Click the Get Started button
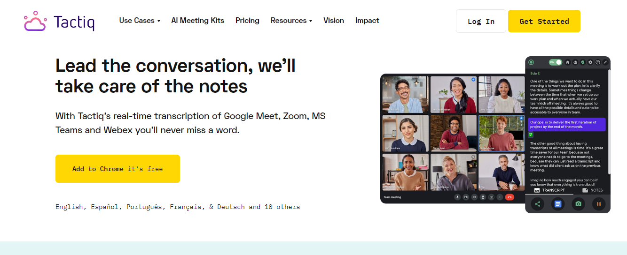627x255 pixels. [544, 21]
